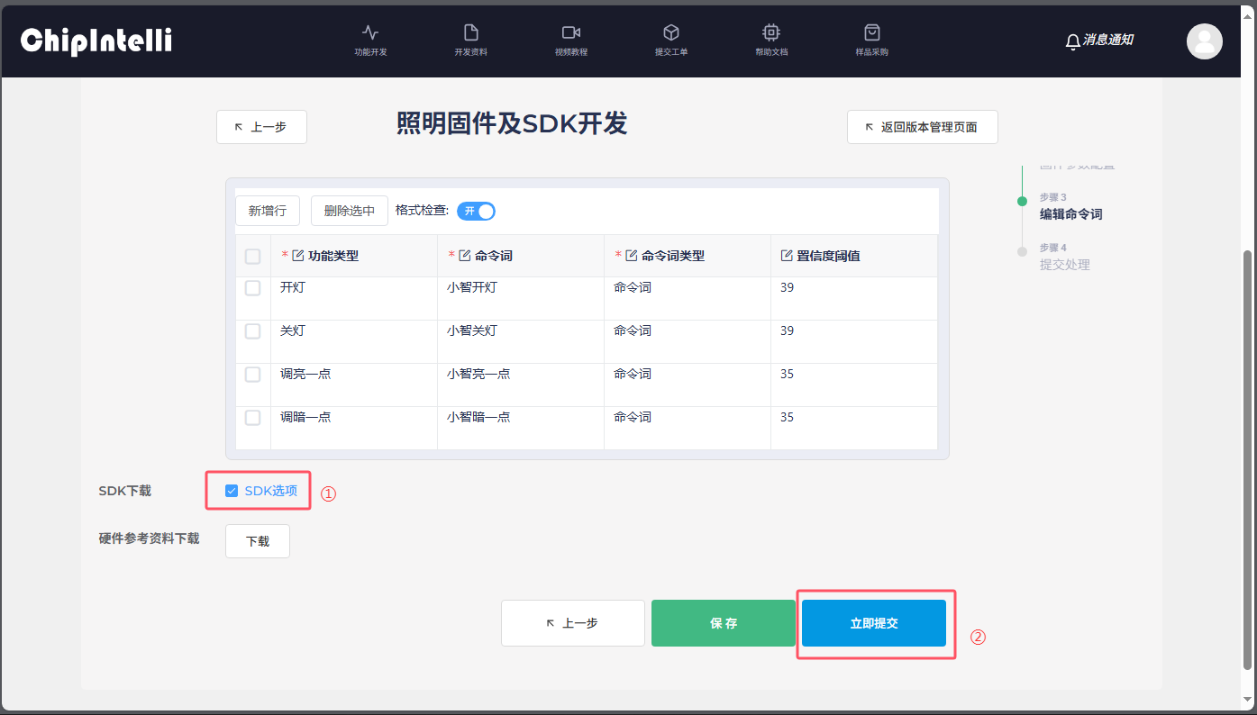Tick the select-all checkbox in table header
This screenshot has width=1257, height=715.
(x=253, y=257)
